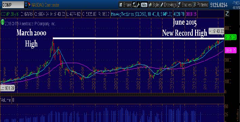Open the symbol selector dropdown arrows

point(26,5)
